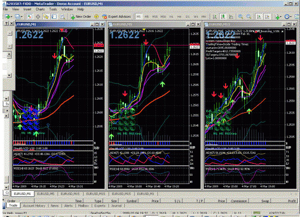Open the Help menu

point(81,9)
